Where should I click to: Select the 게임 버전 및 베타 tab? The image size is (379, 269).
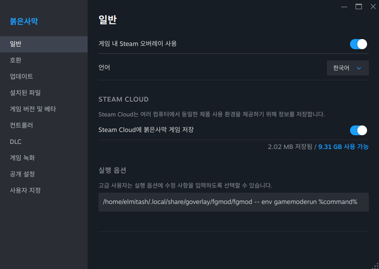(44, 109)
